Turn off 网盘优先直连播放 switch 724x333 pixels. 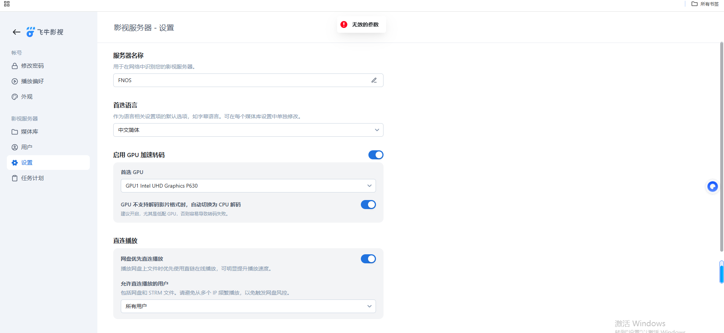point(368,259)
